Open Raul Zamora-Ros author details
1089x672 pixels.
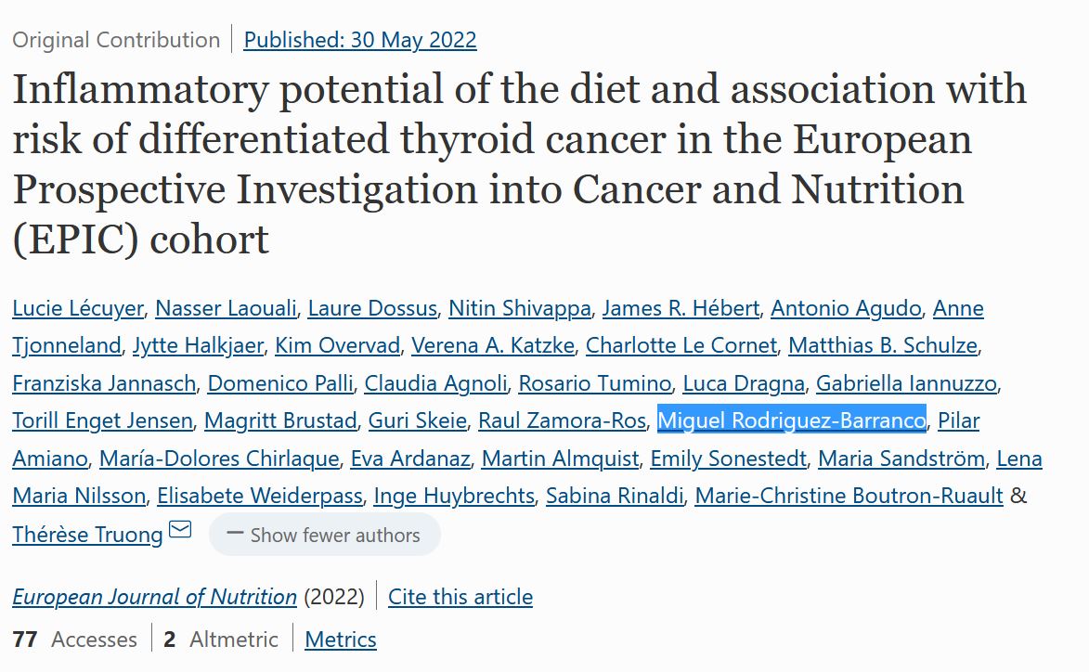561,420
